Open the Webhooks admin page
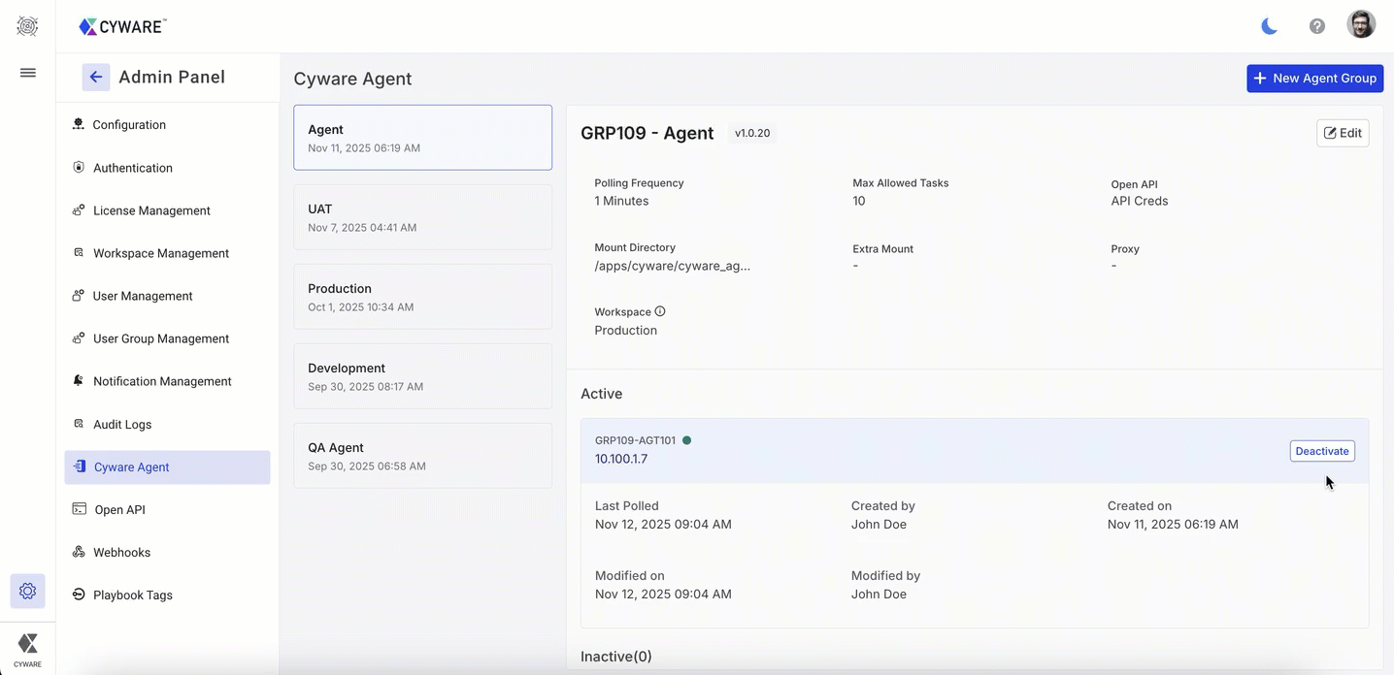Screen dimensions: 1394x675 [x=121, y=552]
